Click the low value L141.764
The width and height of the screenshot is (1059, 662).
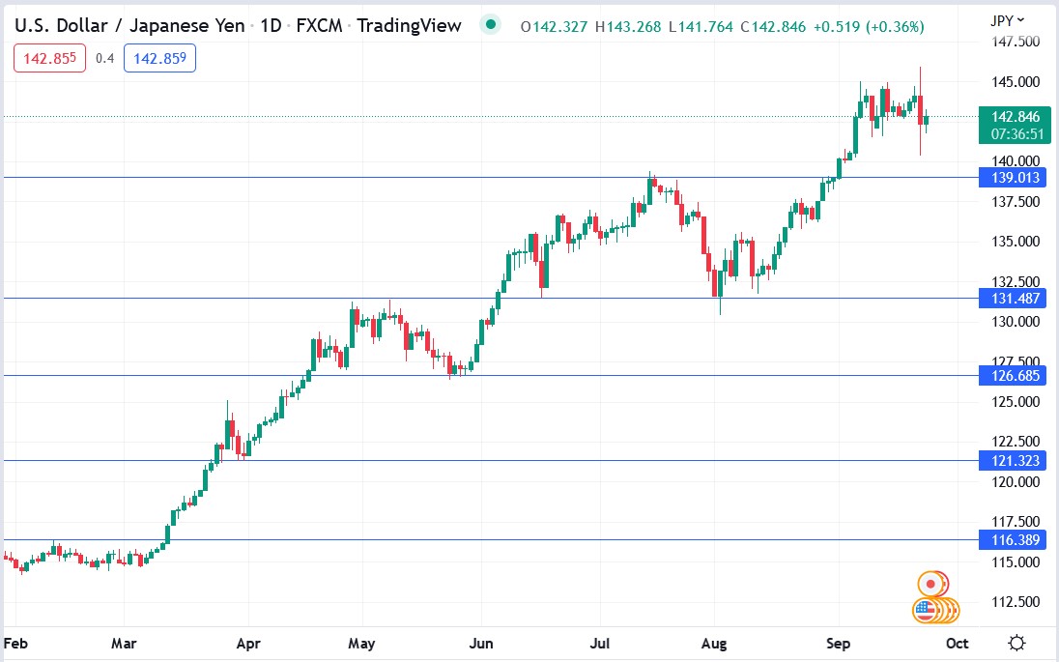click(x=701, y=27)
